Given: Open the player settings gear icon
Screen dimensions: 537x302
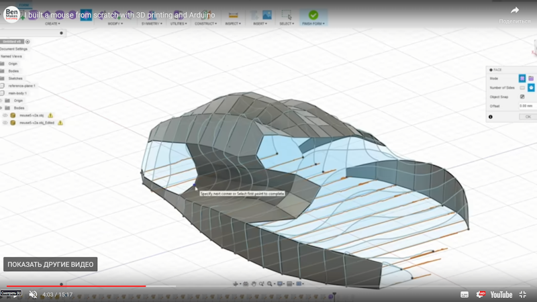Looking at the screenshot, I should click(481, 294).
